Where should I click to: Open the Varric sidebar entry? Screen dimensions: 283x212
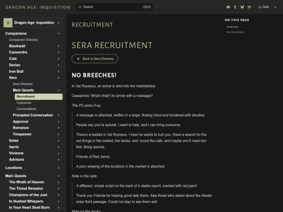tap(14, 147)
